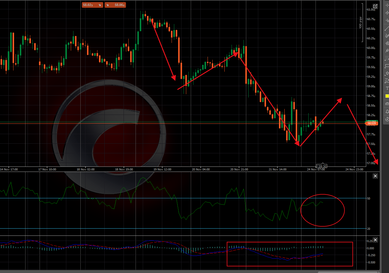Select the rectangle shape tool
Screen dimensions: 389x273
(x=387, y=66)
